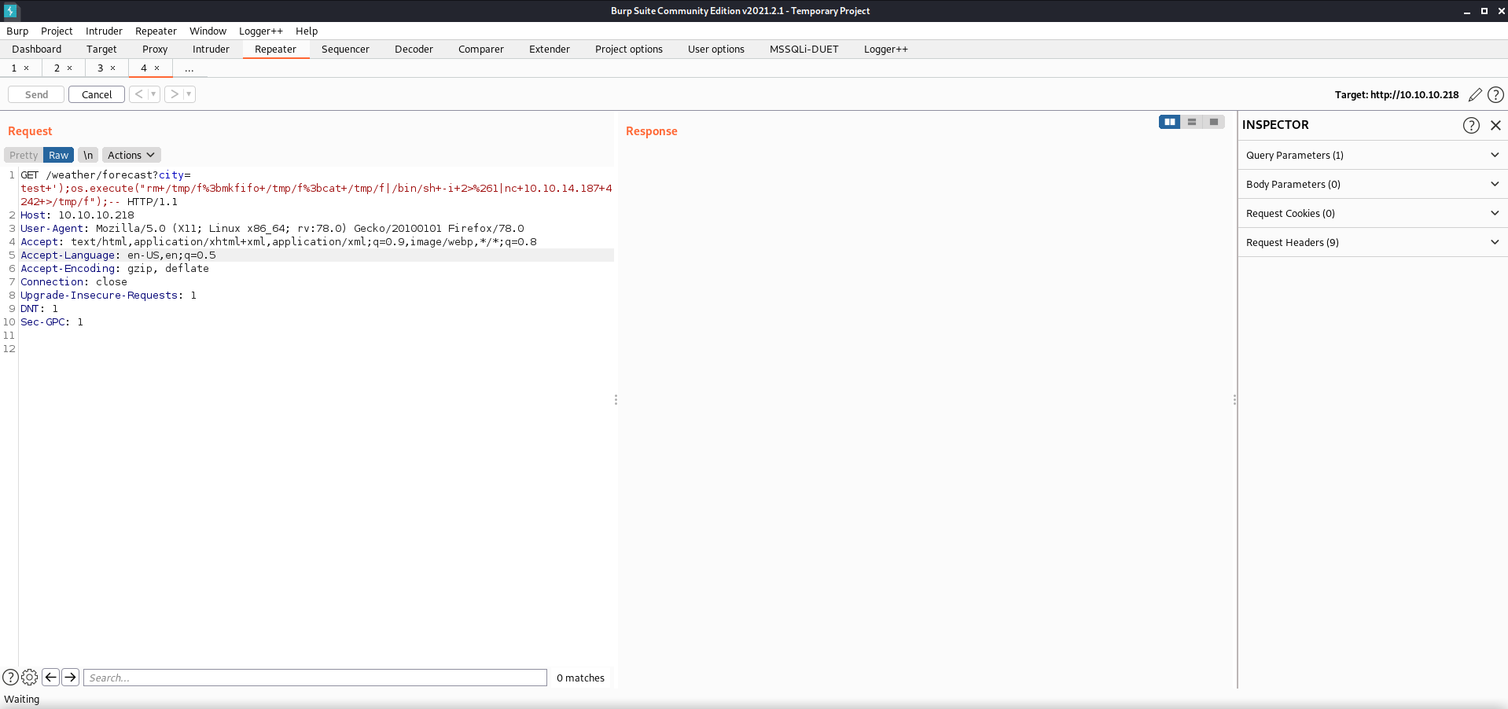1508x709 pixels.
Task: Open the Project menu
Action: [57, 31]
